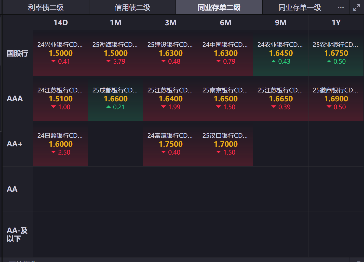Open 24富滇银行CD cell
This screenshot has height=262, width=364.
pyautogui.click(x=171, y=144)
